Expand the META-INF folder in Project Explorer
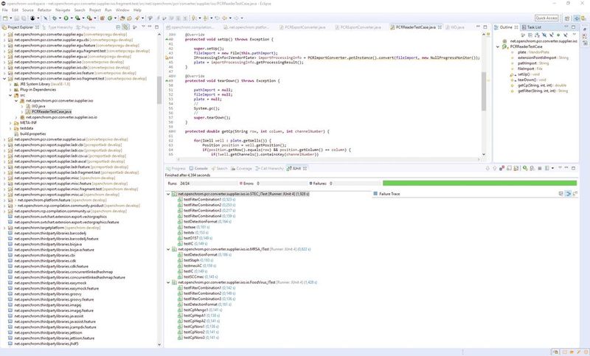Viewport: 590px width, 356px height. coord(10,122)
